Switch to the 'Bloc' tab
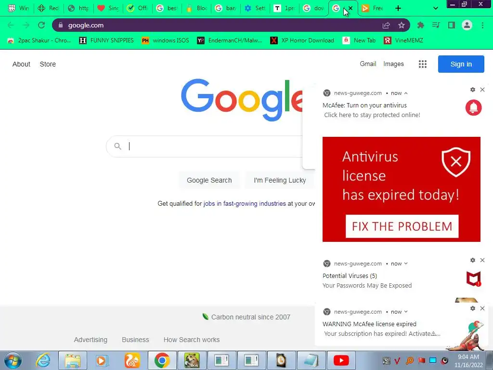The image size is (493, 370). click(x=196, y=8)
